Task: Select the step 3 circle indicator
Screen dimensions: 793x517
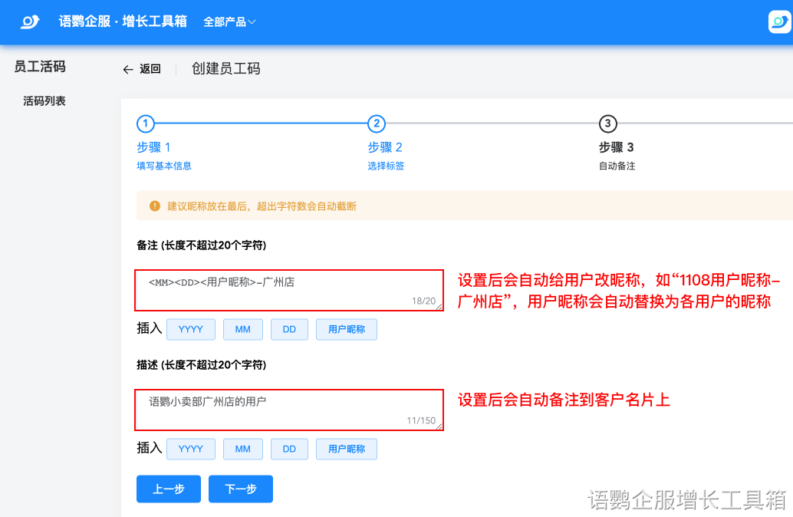Action: point(607,123)
